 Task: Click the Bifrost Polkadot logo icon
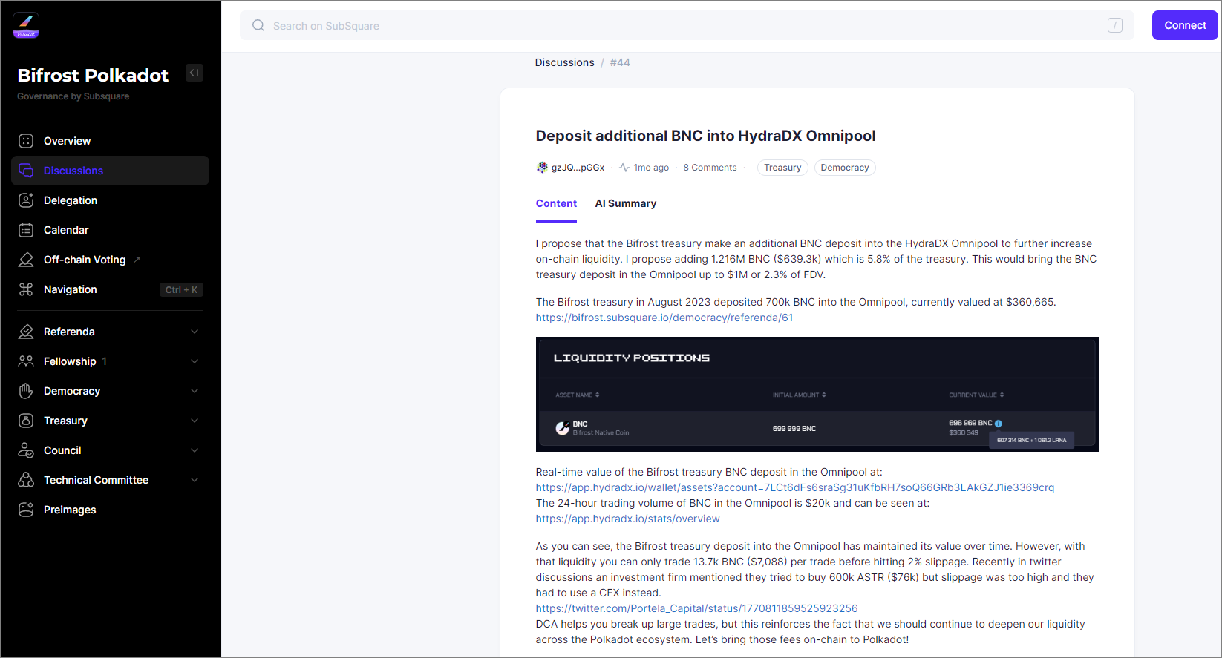26,25
